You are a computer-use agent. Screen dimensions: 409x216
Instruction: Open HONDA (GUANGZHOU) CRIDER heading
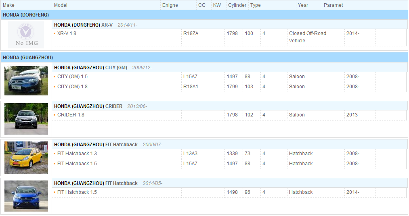pyautogui.click(x=88, y=106)
